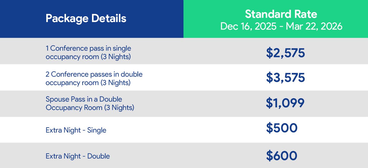
Task: Select the $3,575 price
Action: tap(285, 78)
